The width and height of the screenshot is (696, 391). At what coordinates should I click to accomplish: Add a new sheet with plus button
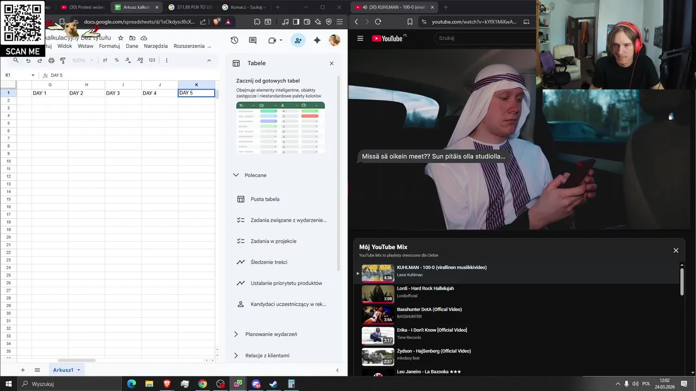pyautogui.click(x=23, y=370)
